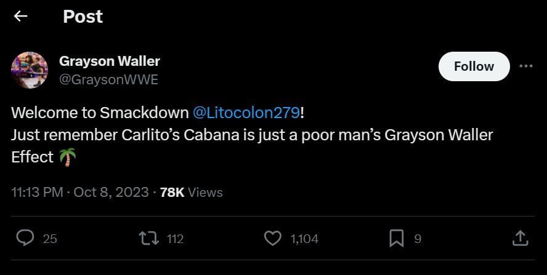
Task: Bookmark the post with the bookmark icon
Action: (x=397, y=238)
